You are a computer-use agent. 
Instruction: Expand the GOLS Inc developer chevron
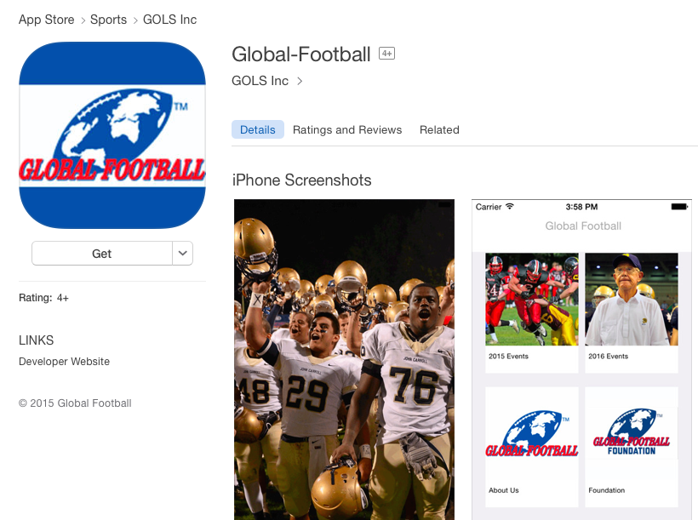(x=300, y=81)
